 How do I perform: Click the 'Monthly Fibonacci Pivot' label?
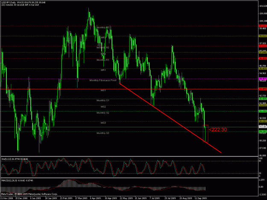(x=103, y=80)
